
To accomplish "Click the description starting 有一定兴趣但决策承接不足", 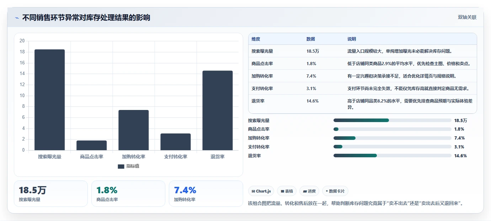I will tap(402, 76).
